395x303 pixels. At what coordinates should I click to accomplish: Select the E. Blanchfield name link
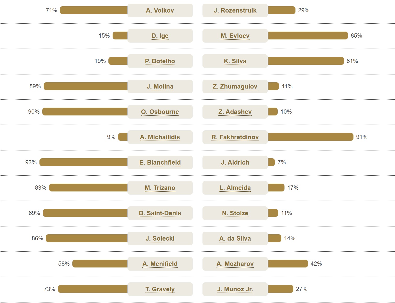click(x=160, y=162)
